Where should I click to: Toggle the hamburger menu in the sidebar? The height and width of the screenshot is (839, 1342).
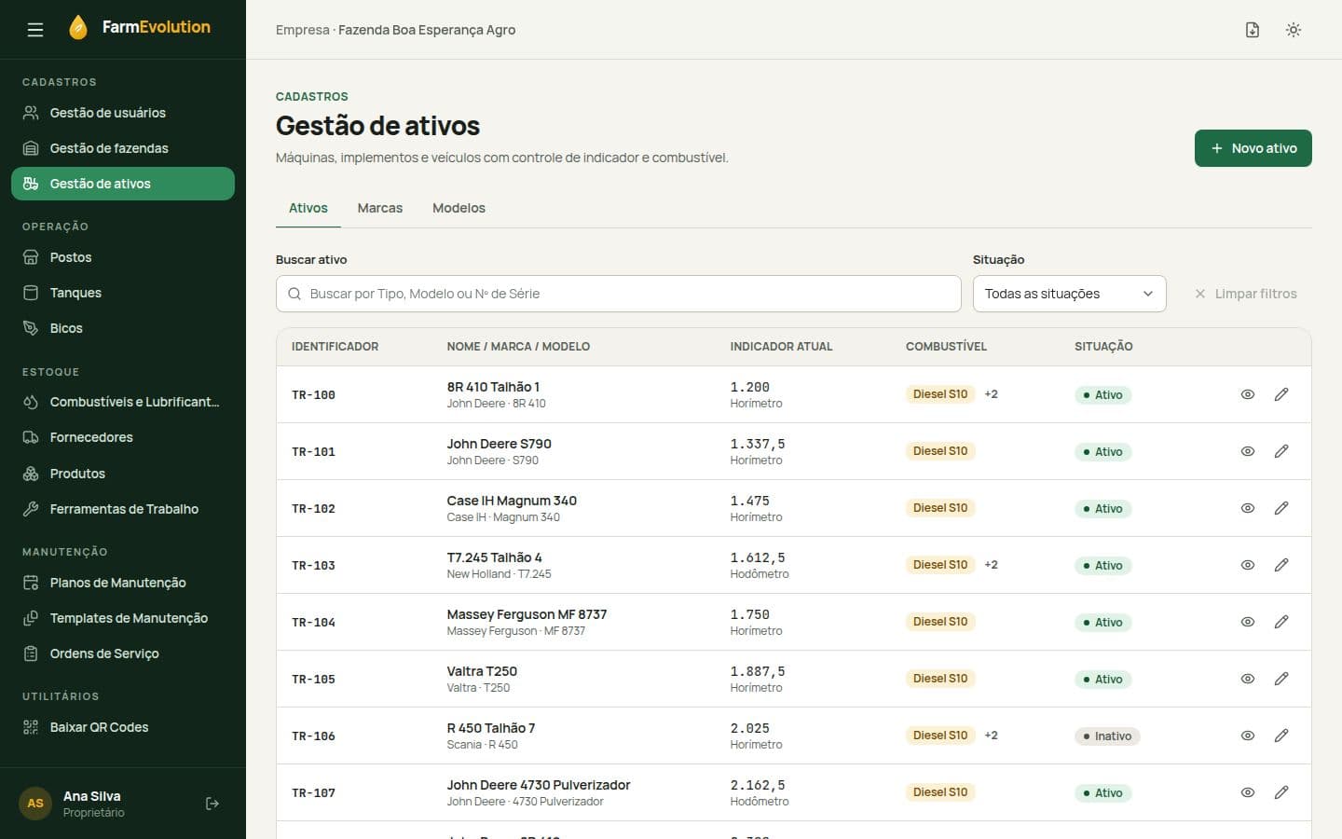pyautogui.click(x=35, y=30)
